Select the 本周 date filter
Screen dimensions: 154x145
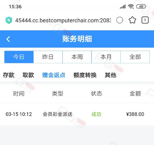tap(77, 57)
